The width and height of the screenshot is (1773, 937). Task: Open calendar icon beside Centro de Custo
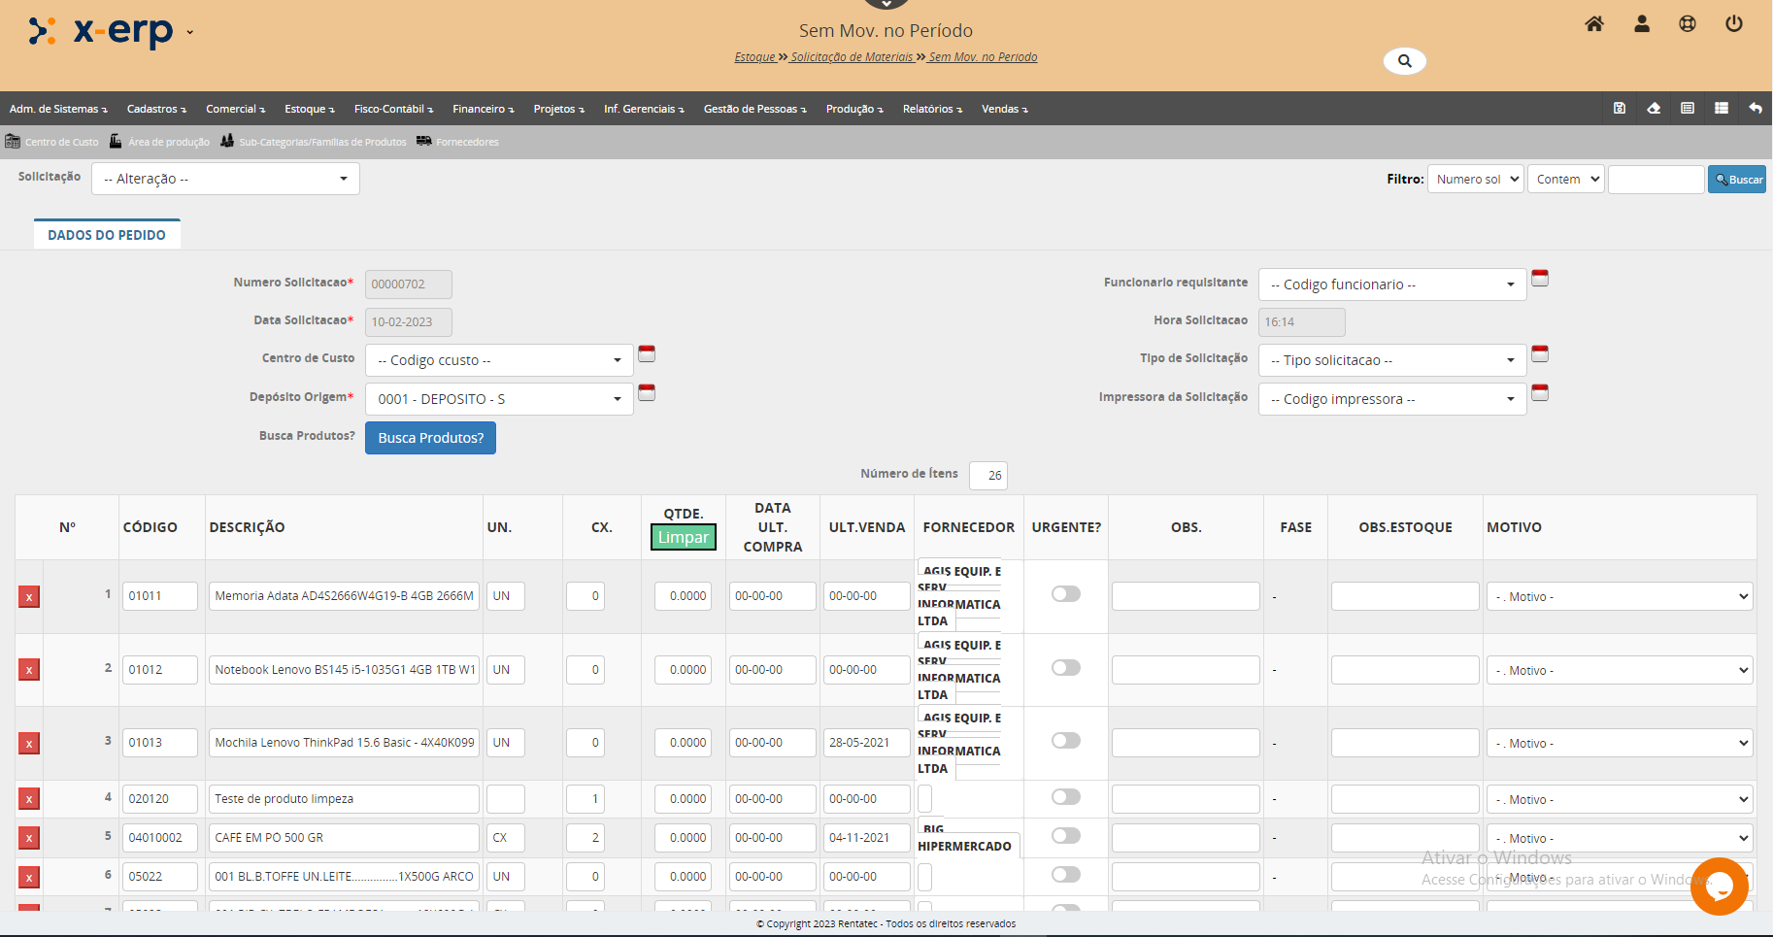pyautogui.click(x=647, y=354)
